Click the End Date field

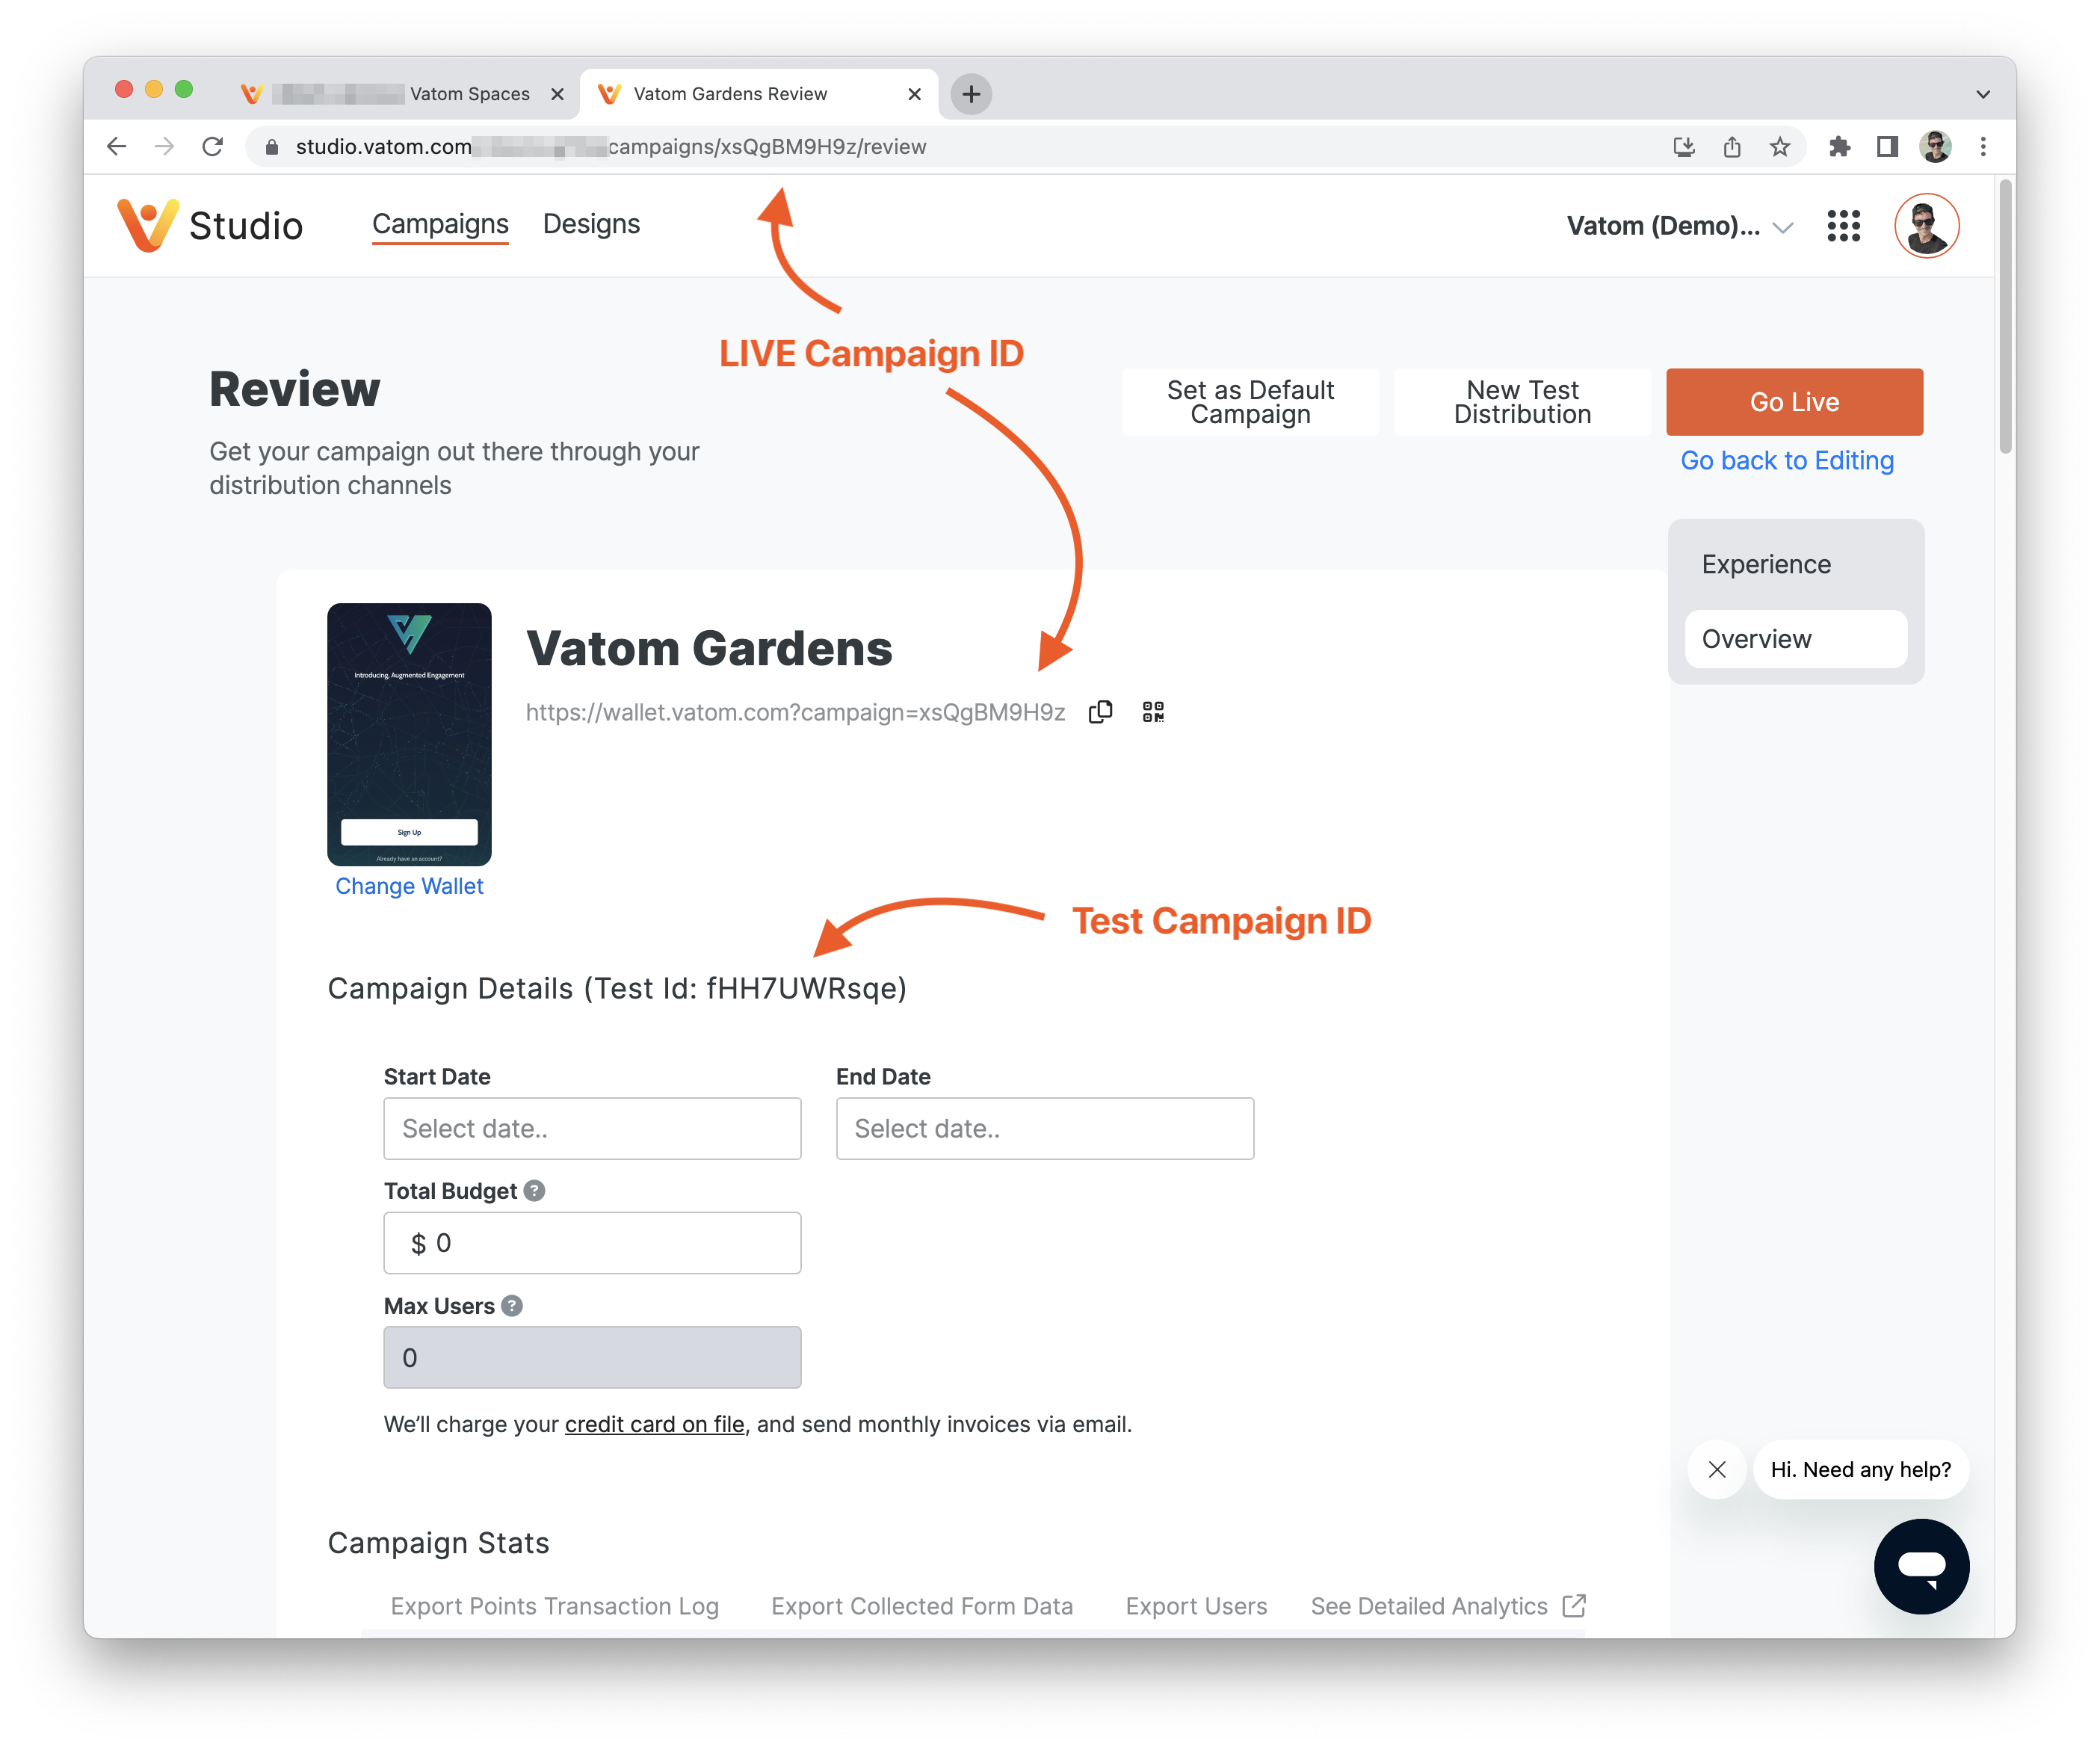click(x=1044, y=1128)
